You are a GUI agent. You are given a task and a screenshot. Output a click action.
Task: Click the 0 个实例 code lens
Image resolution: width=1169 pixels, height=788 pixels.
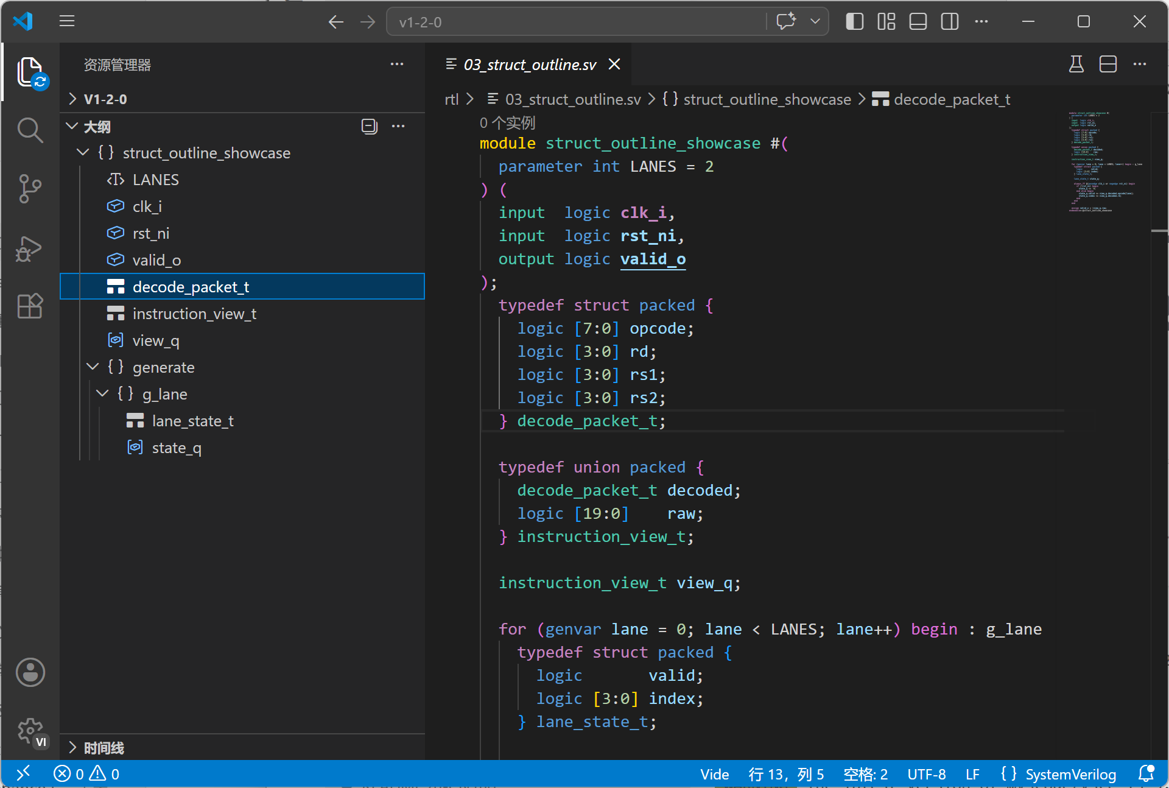coord(507,123)
